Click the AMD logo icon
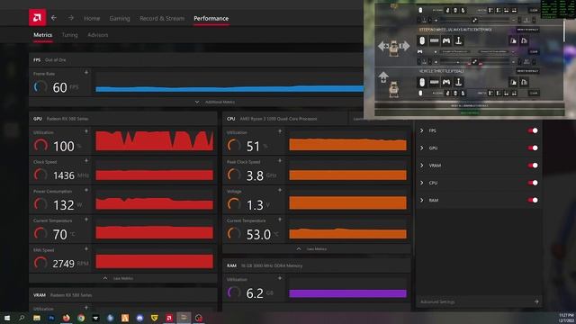Screen dimensions: 576x324 37,18
